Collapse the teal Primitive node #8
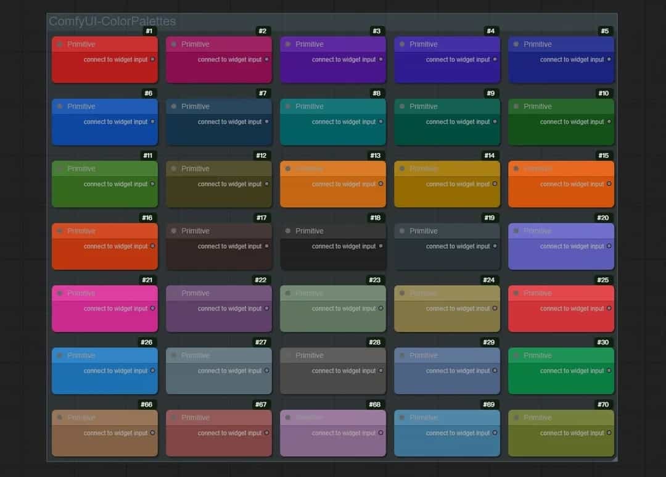The height and width of the screenshot is (477, 666). click(x=288, y=107)
